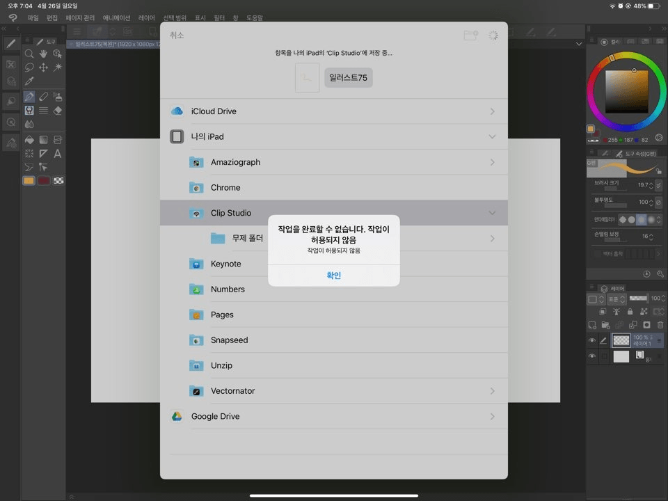Viewport: 668px width, 501px height.
Task: Open the 애니메이션 menu
Action: click(116, 18)
